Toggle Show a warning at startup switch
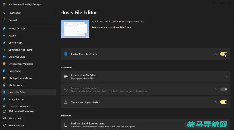 [224, 102]
